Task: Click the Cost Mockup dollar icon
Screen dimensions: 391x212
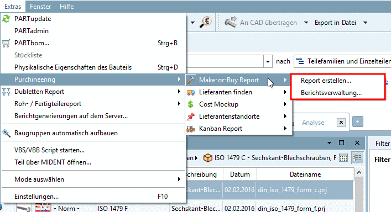Action: tap(191, 104)
